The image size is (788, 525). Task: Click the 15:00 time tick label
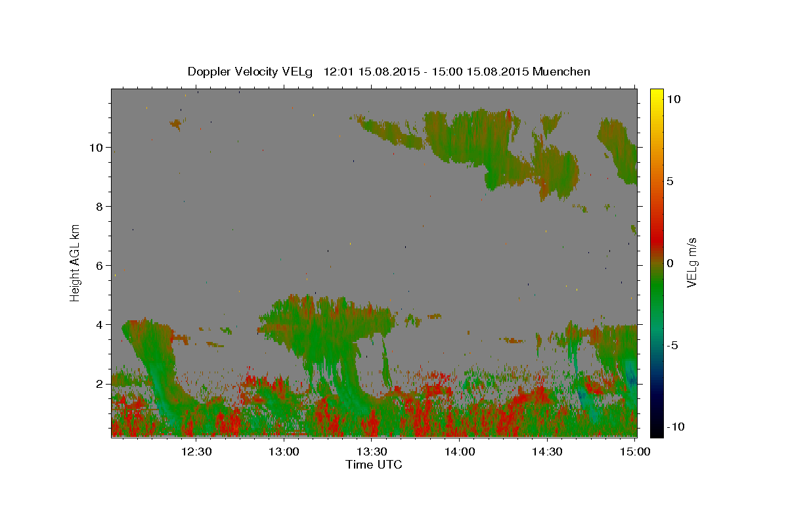click(x=635, y=451)
